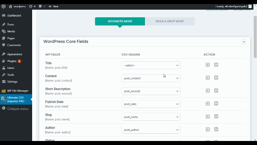257x145 pixels.
Task: Click New in the admin bar
Action: tap(53, 6)
